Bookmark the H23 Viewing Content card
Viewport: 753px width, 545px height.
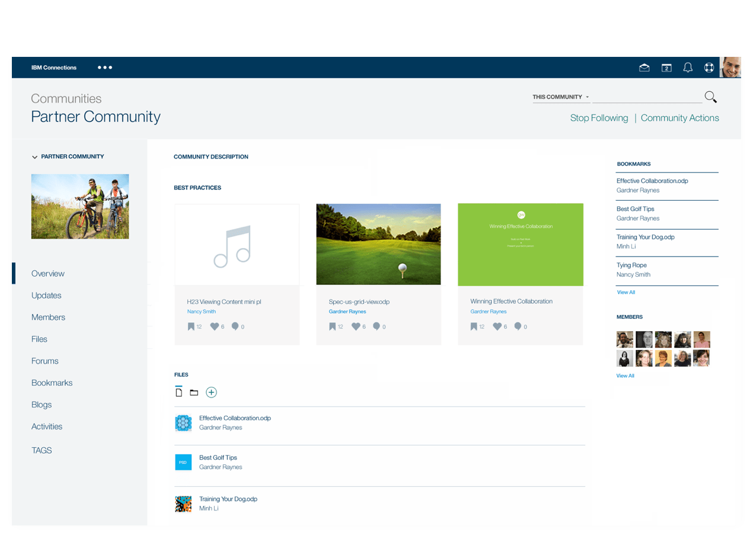pos(191,326)
